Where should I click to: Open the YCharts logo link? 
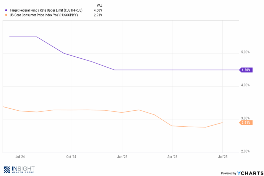pyautogui.click(x=250, y=173)
